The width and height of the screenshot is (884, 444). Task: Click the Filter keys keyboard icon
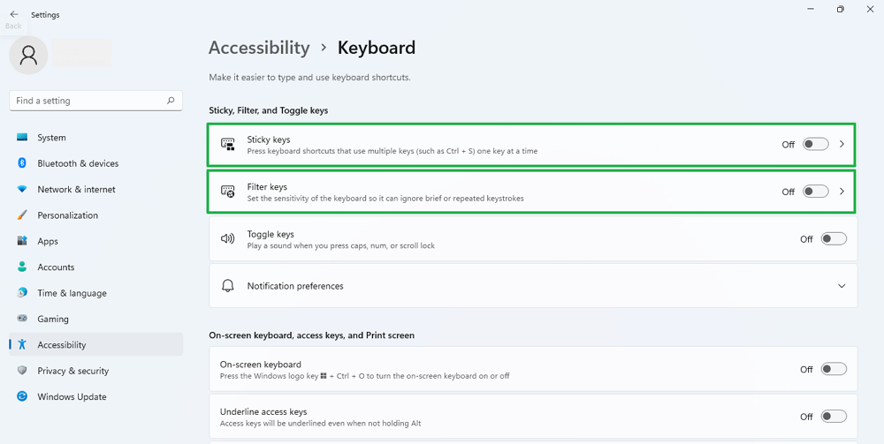[228, 192]
